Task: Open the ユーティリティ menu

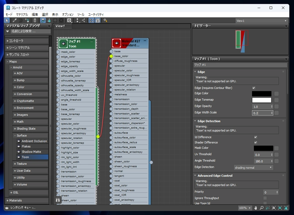Action: pyautogui.click(x=96, y=14)
